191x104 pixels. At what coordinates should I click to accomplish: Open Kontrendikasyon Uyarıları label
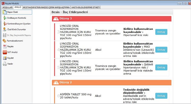(19, 24)
